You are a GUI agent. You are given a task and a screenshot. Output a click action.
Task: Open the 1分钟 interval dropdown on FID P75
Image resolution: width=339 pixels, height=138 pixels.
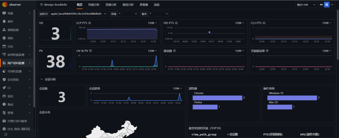click(240, 23)
